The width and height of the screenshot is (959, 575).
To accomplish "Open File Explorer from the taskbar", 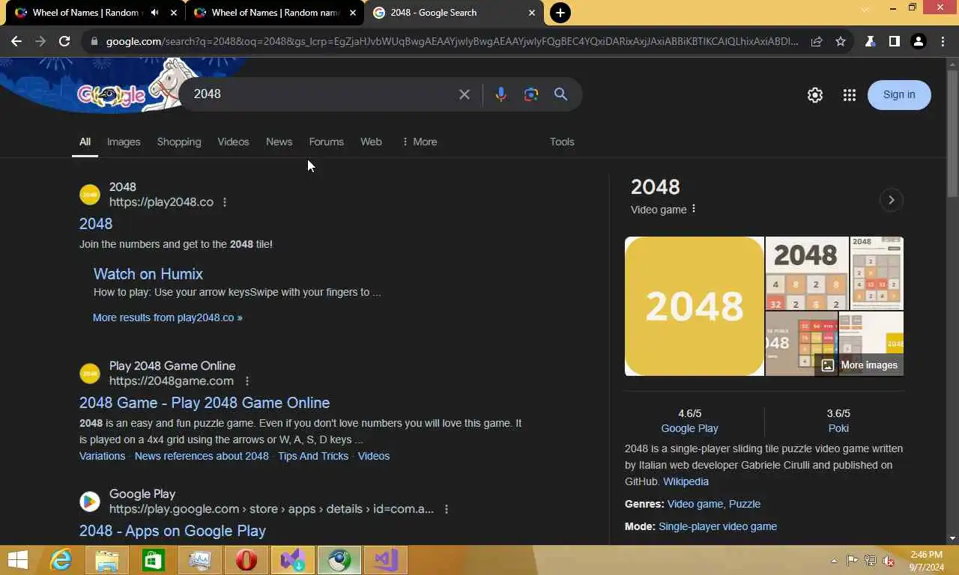I will click(x=107, y=560).
